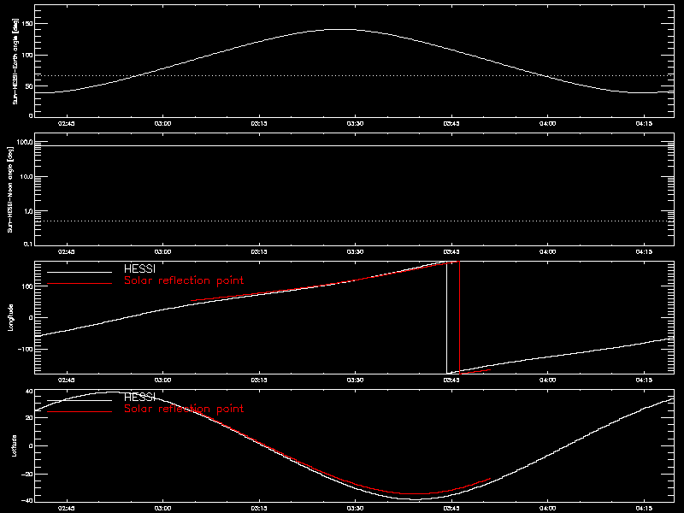Select the '100.0' tick label on the log axis
The width and height of the screenshot is (684, 513).
coord(25,142)
